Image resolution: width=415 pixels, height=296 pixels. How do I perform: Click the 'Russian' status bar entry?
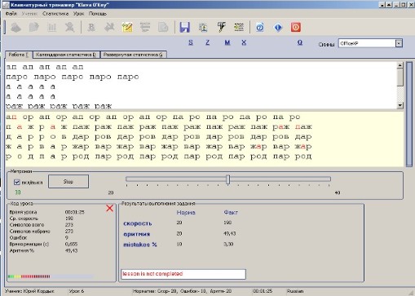[x=295, y=291]
